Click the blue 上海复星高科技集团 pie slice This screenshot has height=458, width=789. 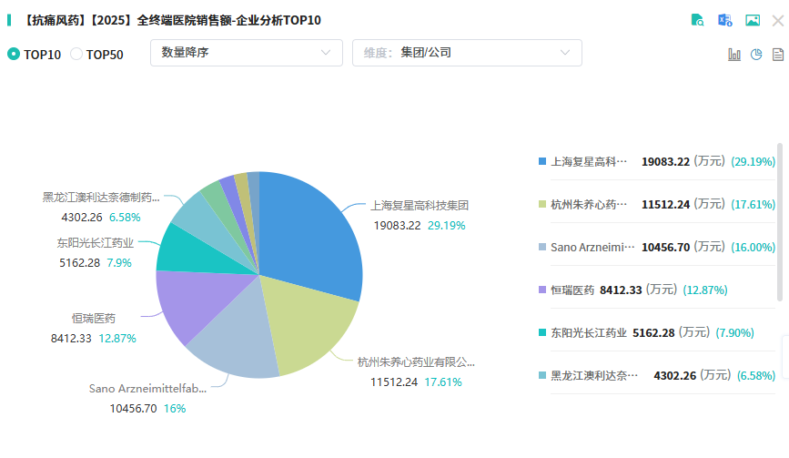(x=312, y=237)
